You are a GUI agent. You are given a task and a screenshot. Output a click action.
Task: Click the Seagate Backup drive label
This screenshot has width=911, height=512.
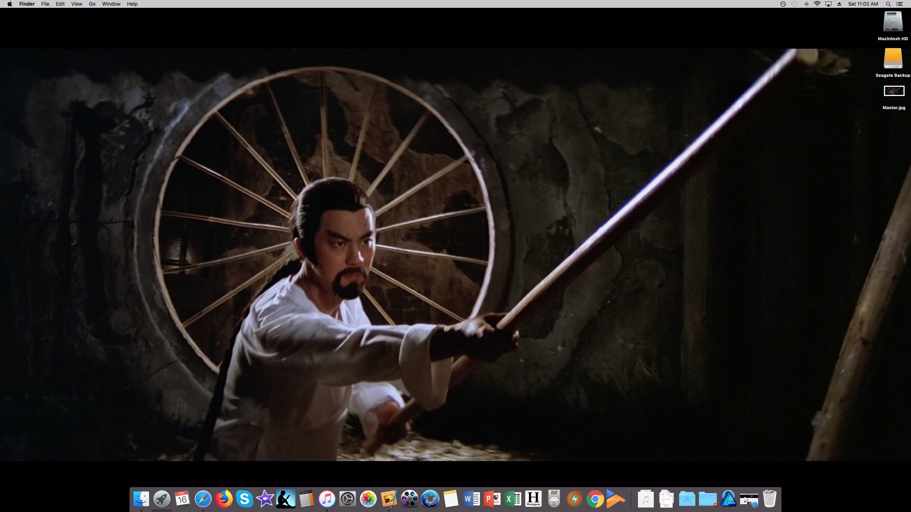coord(892,75)
